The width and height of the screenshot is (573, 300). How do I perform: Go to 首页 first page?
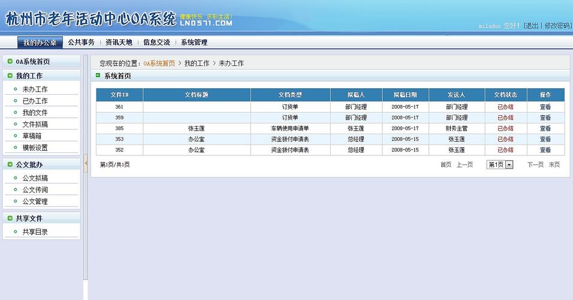pyautogui.click(x=446, y=164)
